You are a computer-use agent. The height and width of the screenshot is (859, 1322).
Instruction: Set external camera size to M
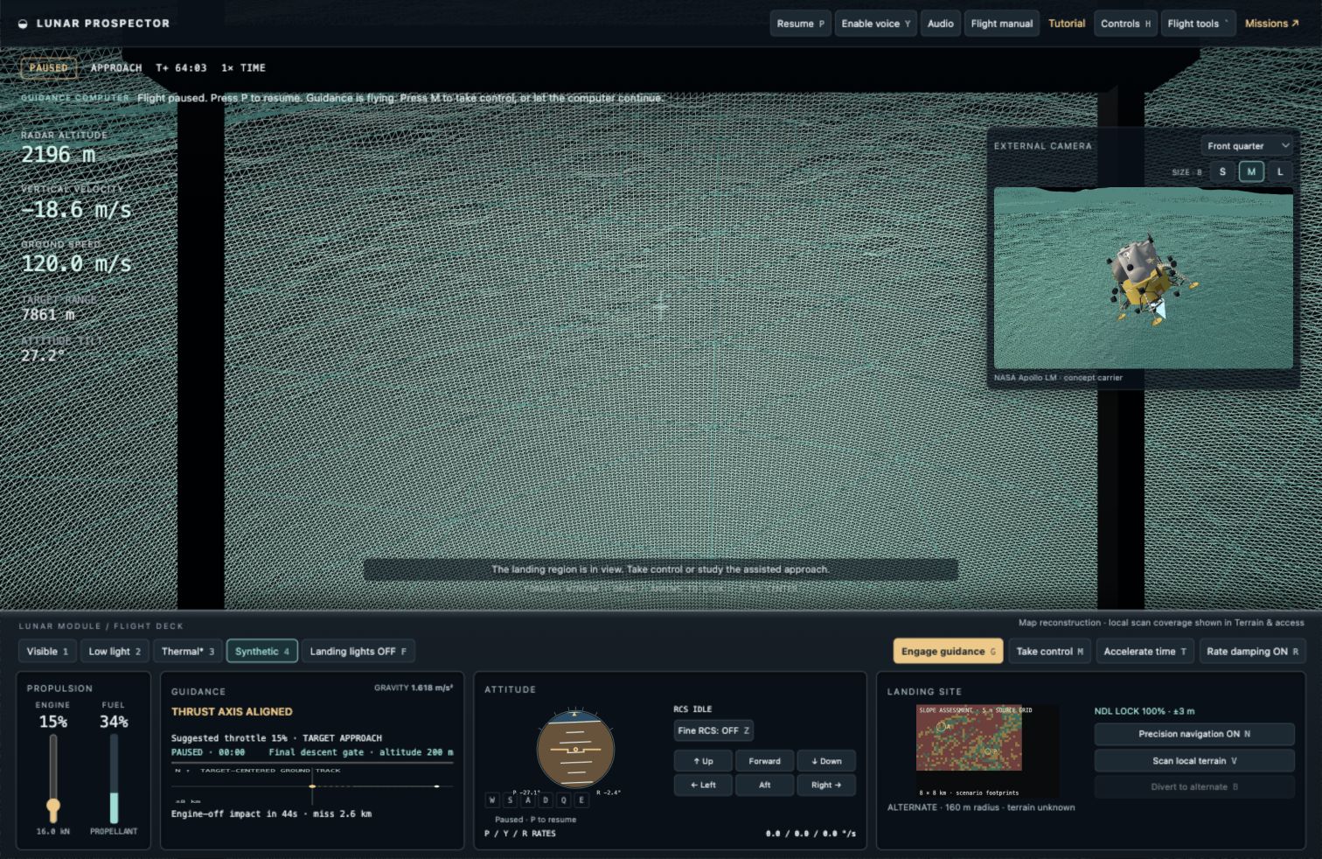1251,171
